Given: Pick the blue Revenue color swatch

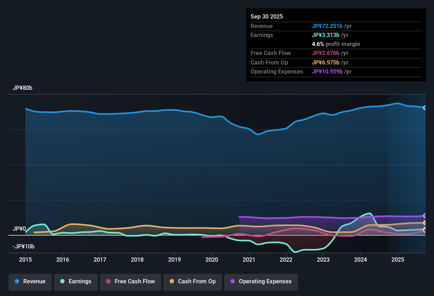Looking at the screenshot, I should (17, 281).
